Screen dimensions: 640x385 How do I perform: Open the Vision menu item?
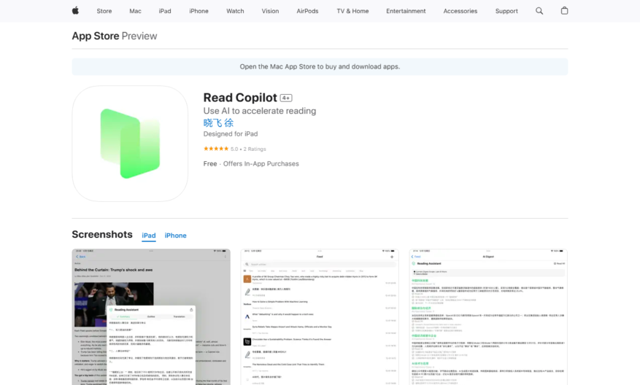tap(270, 11)
